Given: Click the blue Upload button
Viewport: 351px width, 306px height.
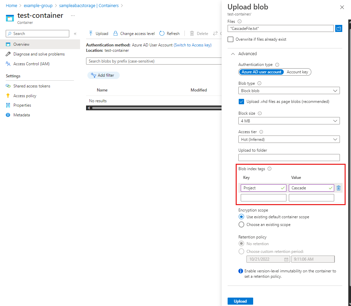Looking at the screenshot, I should pos(240,301).
